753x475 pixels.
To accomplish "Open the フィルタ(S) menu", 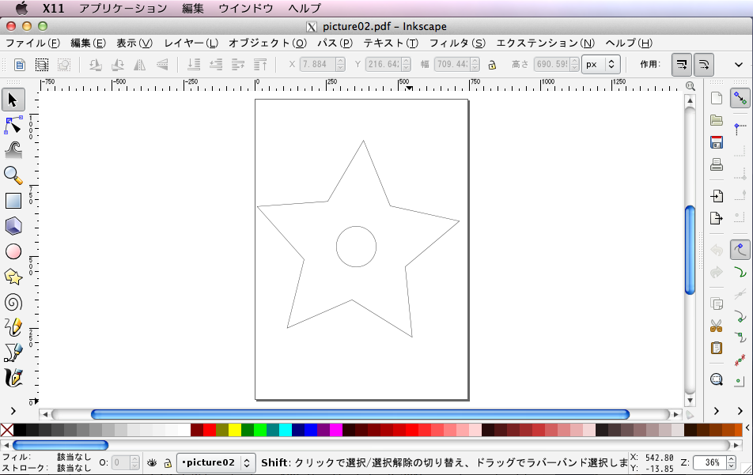I will pyautogui.click(x=457, y=43).
